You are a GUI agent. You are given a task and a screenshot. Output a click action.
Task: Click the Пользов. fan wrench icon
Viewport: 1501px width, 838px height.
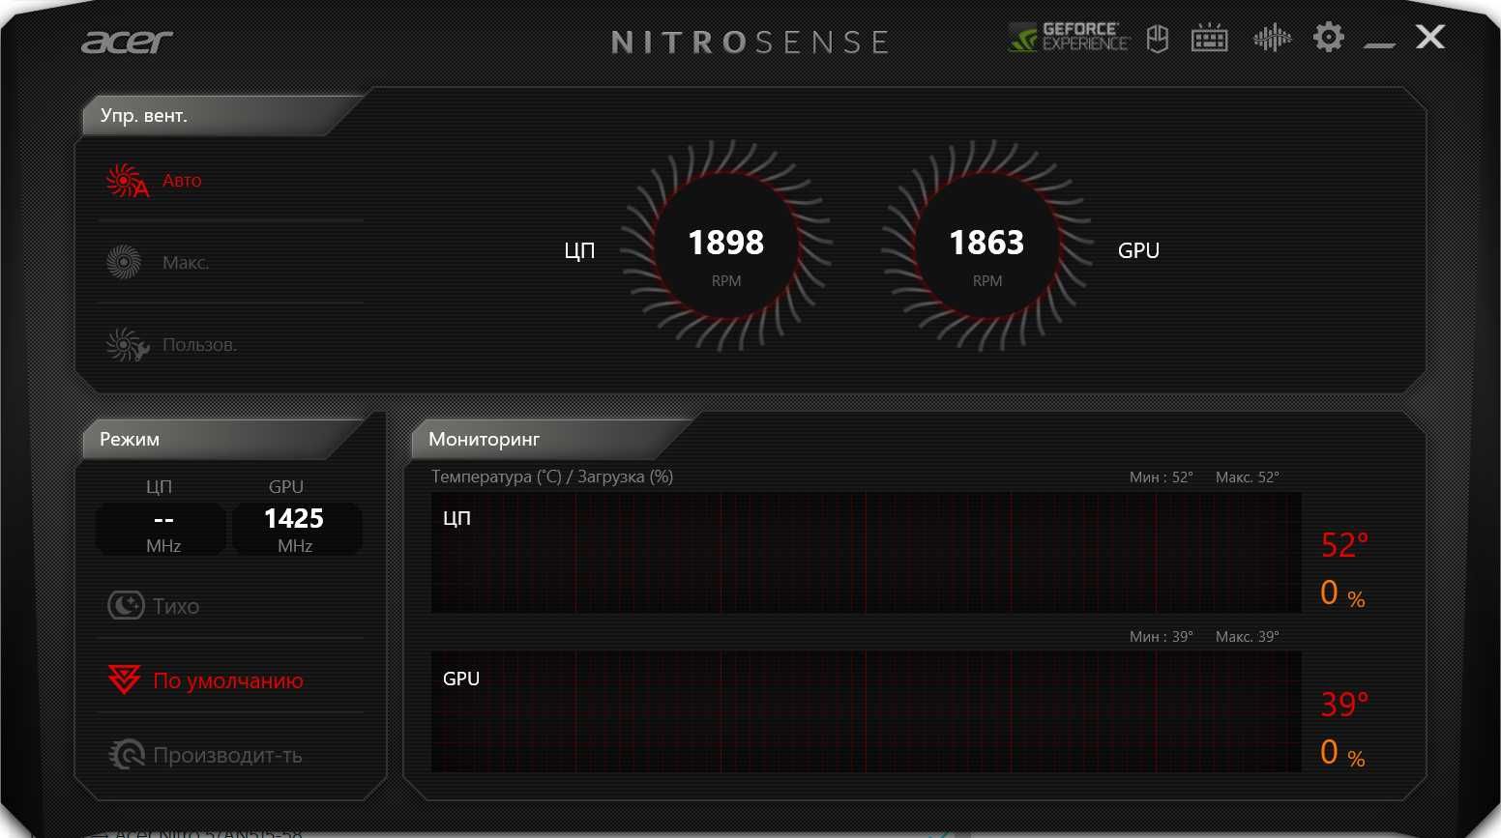pos(127,344)
